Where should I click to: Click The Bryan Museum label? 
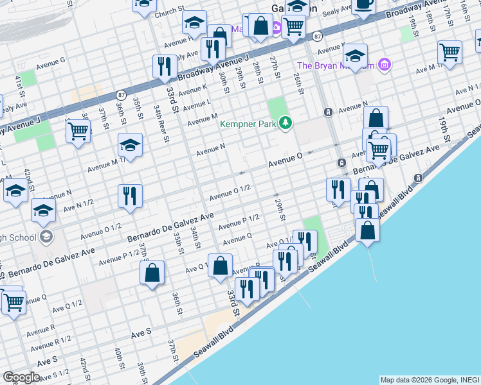point(336,65)
